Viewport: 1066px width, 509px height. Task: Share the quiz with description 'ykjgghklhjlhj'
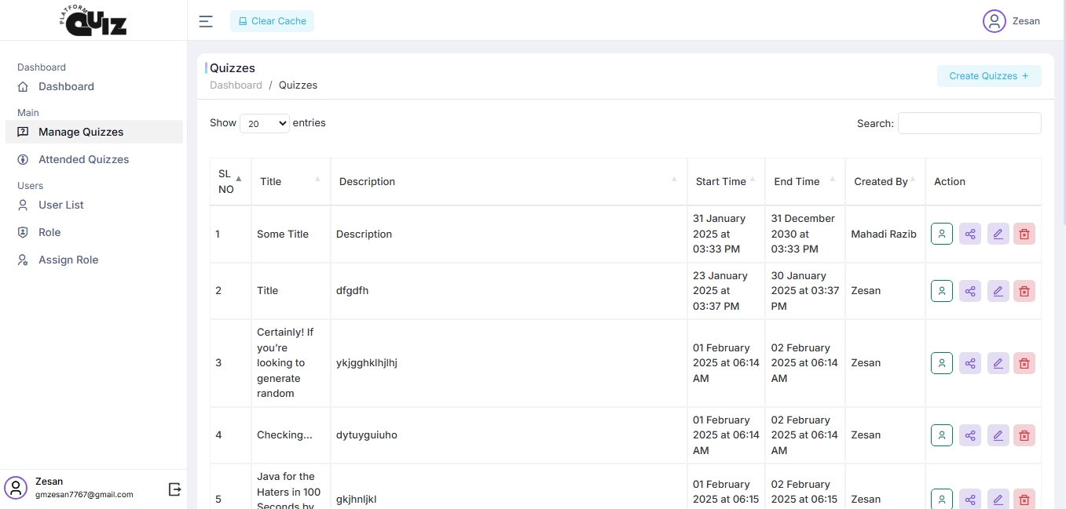click(970, 363)
